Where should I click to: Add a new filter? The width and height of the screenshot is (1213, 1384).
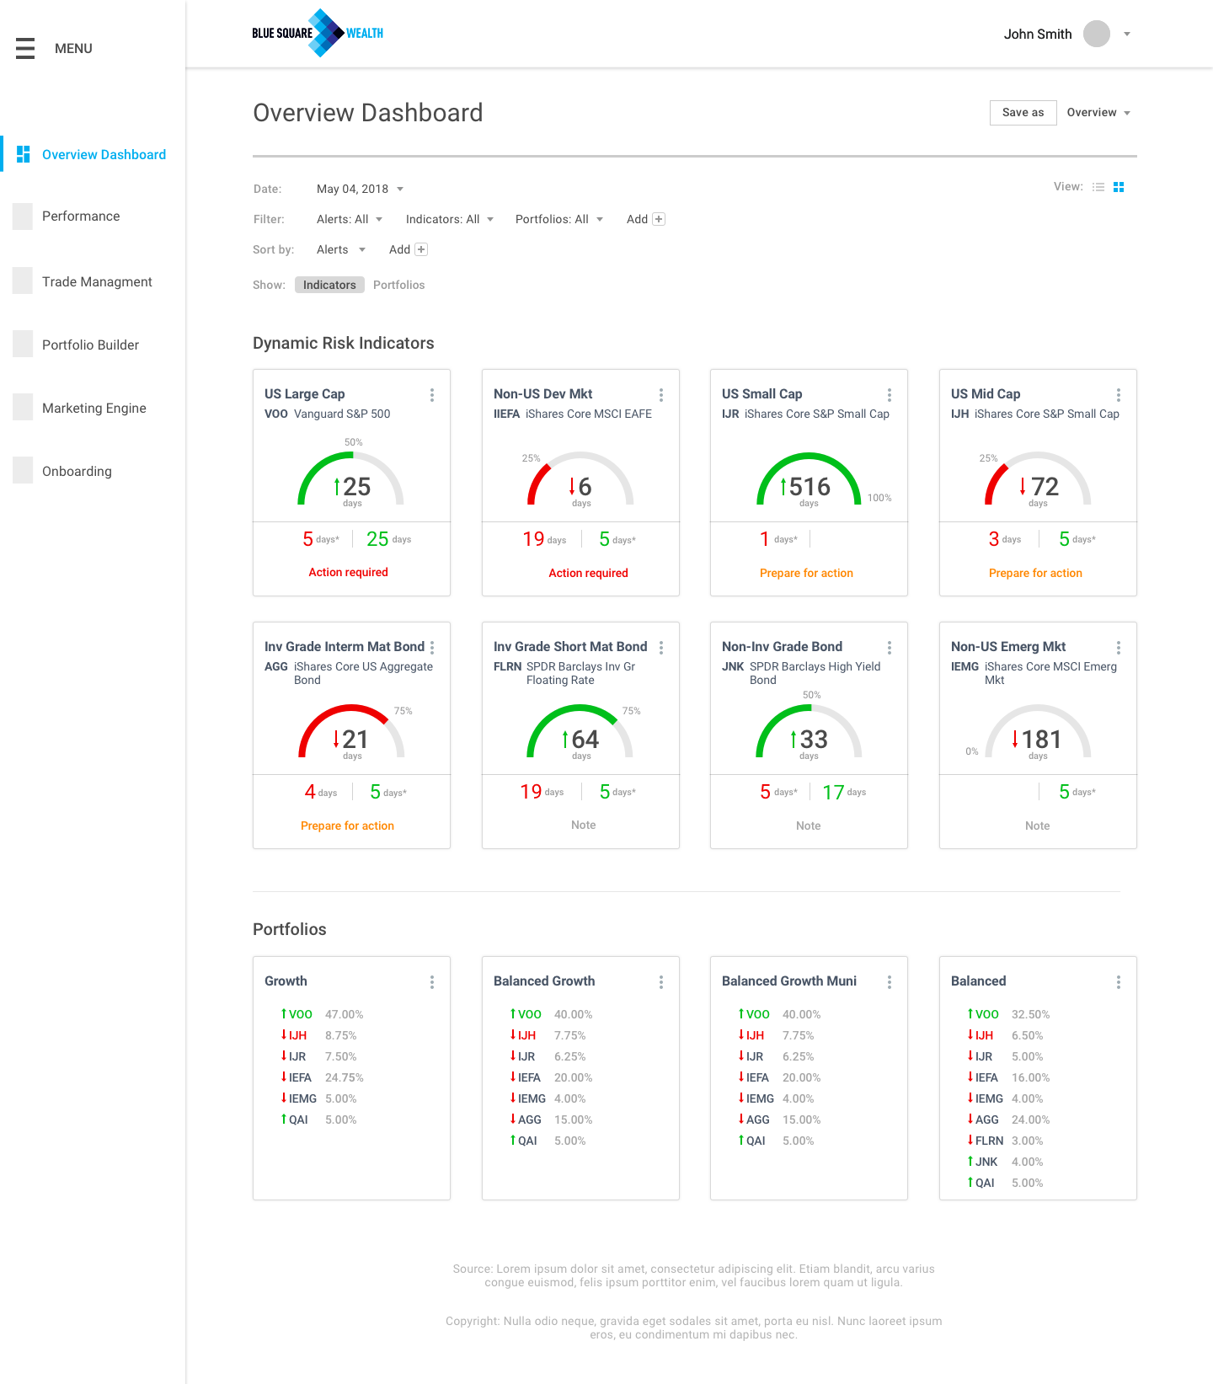645,219
